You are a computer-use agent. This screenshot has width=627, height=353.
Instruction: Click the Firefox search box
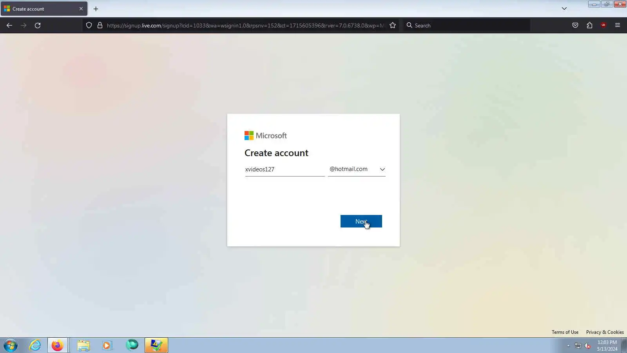(x=466, y=25)
